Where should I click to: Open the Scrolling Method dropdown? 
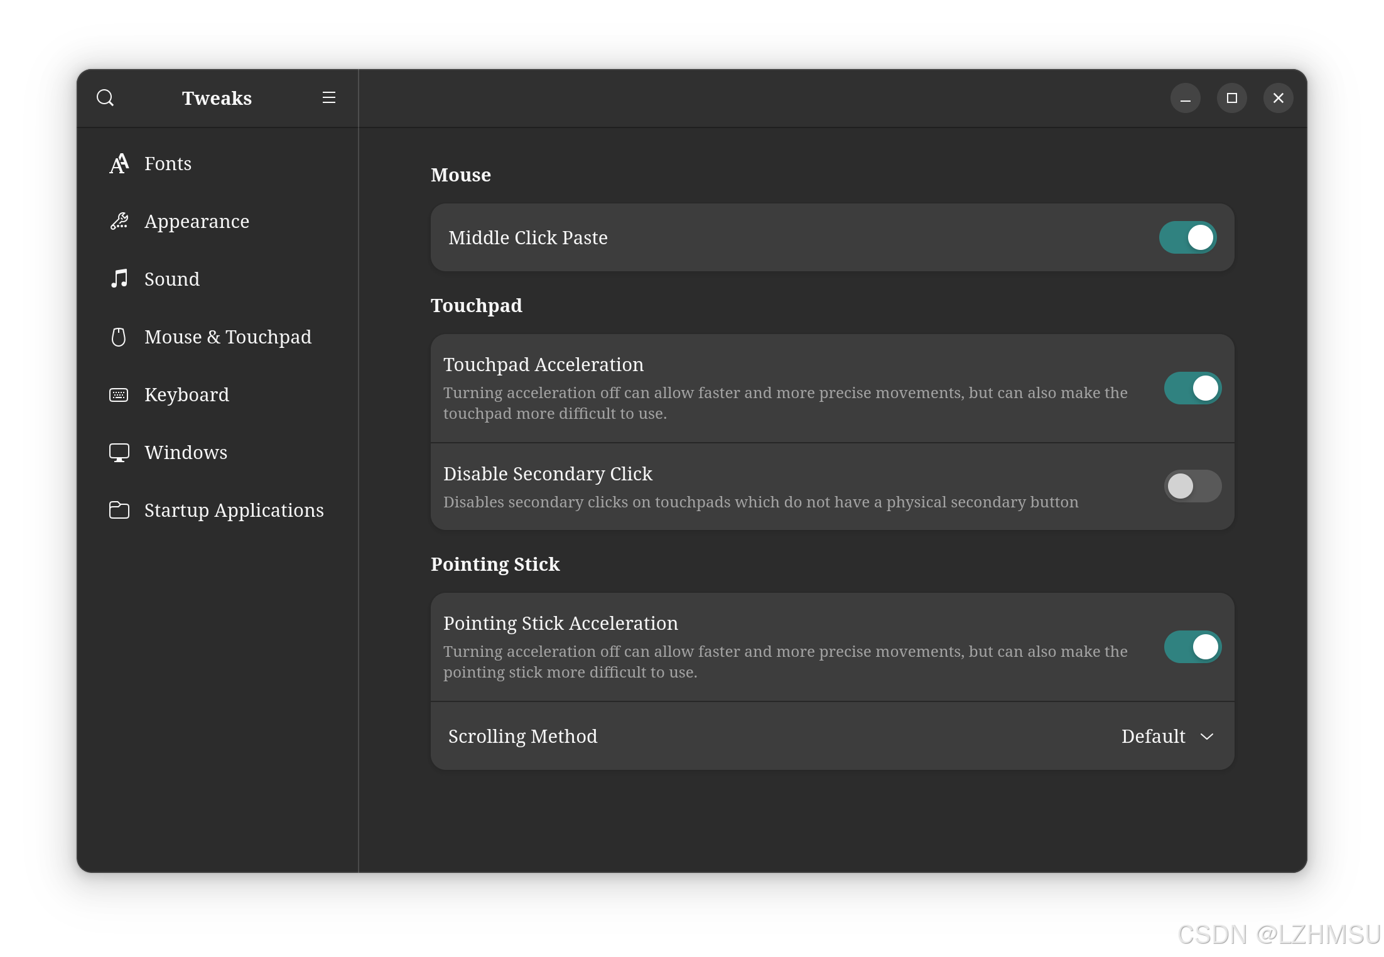click(1167, 736)
